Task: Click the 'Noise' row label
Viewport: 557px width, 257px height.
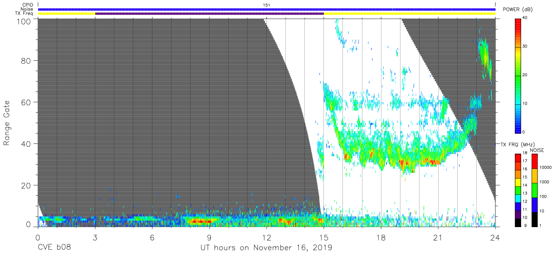Action: point(27,9)
